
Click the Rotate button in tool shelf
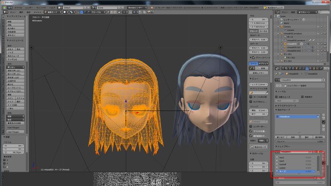point(16,25)
